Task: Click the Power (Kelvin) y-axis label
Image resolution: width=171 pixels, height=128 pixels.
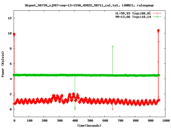Action: 3,64
